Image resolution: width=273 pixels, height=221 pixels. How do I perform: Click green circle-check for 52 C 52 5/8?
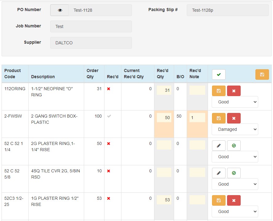click(x=234, y=173)
